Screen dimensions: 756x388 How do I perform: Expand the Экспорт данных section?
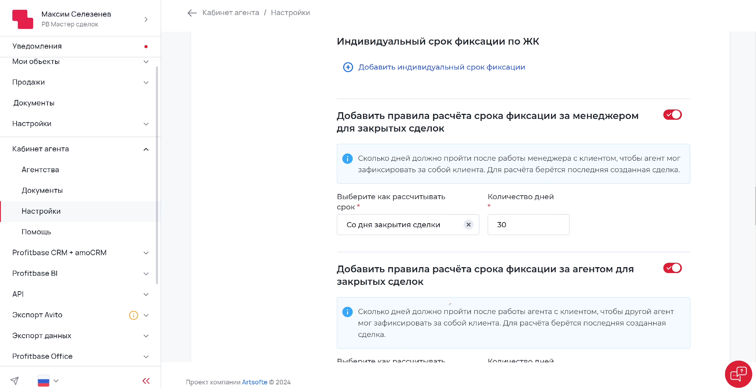click(x=146, y=336)
